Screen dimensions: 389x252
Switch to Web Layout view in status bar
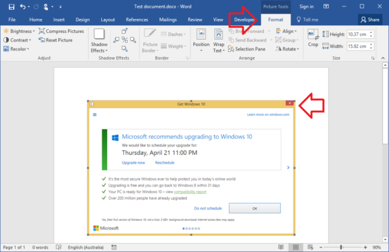point(310,247)
